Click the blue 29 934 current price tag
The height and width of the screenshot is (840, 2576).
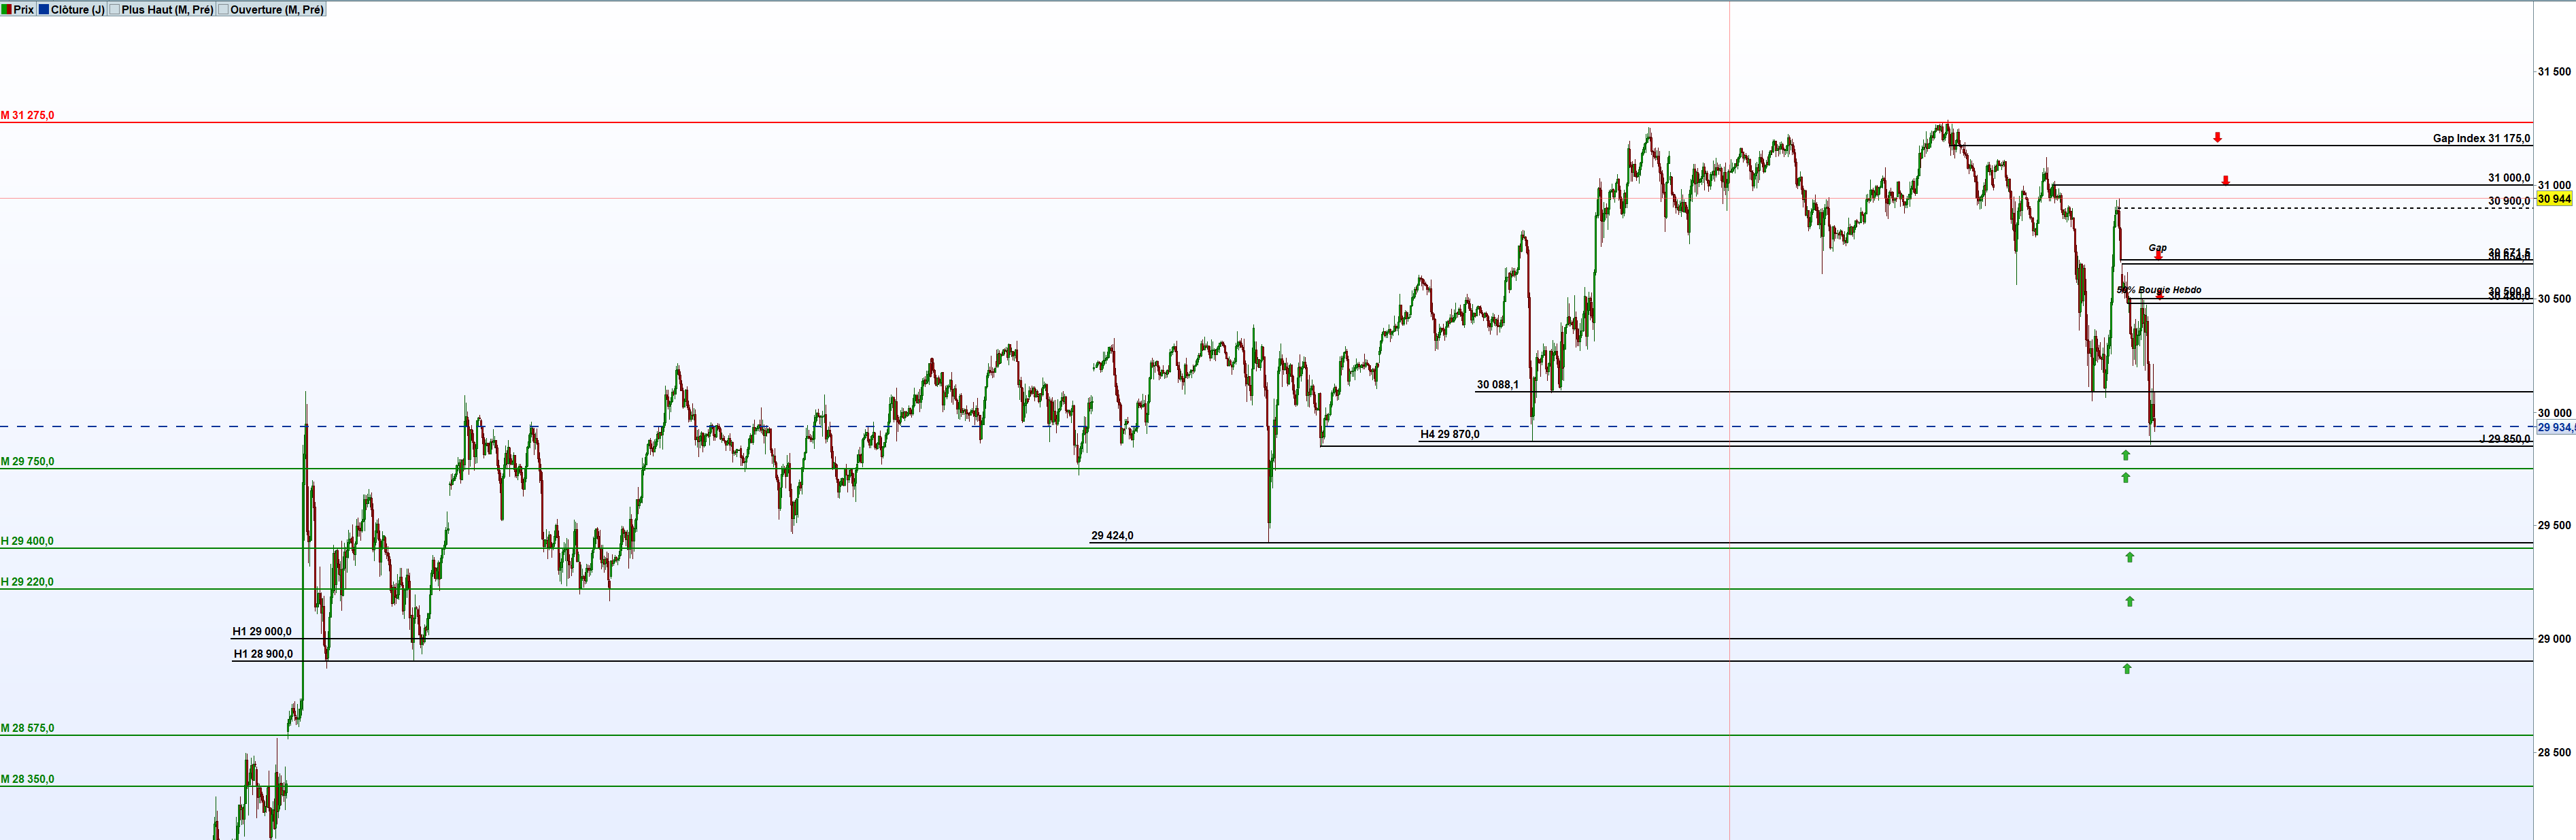2555,427
